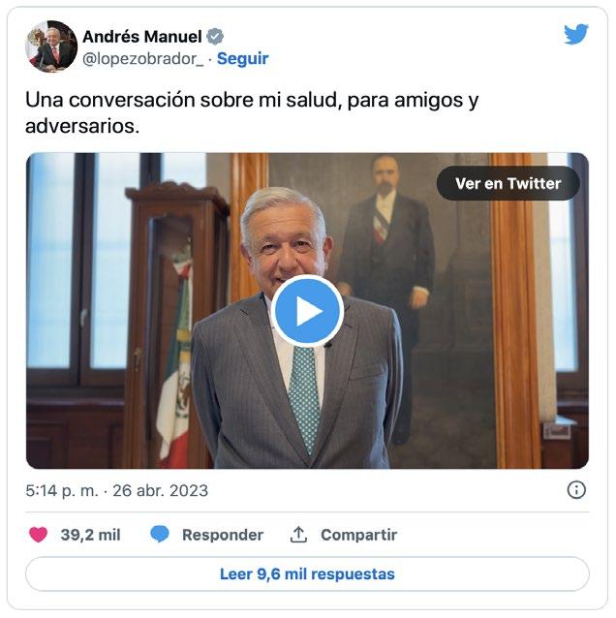Open the @lopezobrador_ handle link

click(143, 59)
